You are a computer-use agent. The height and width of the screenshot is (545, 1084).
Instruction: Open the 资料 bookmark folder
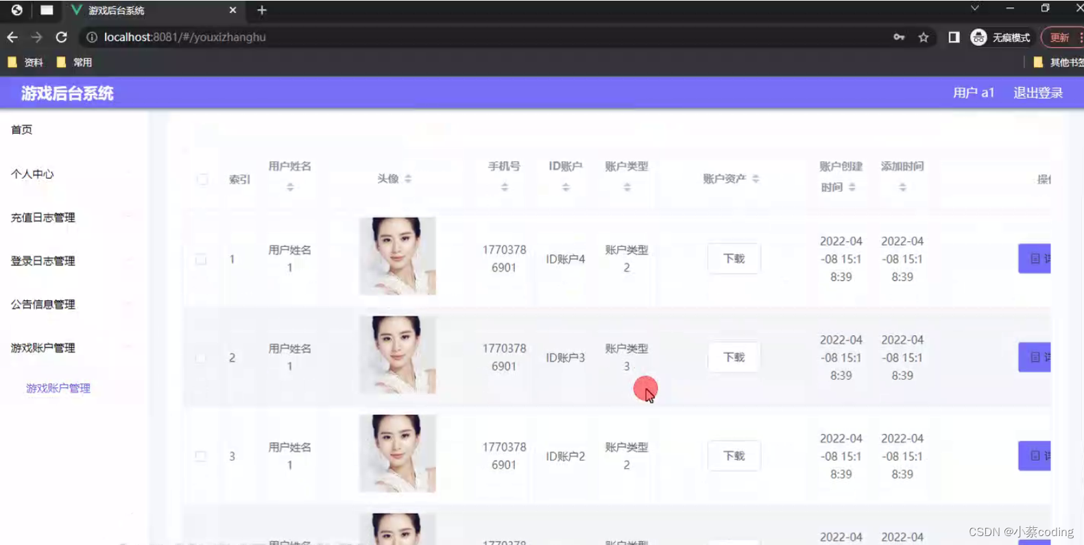(x=25, y=62)
